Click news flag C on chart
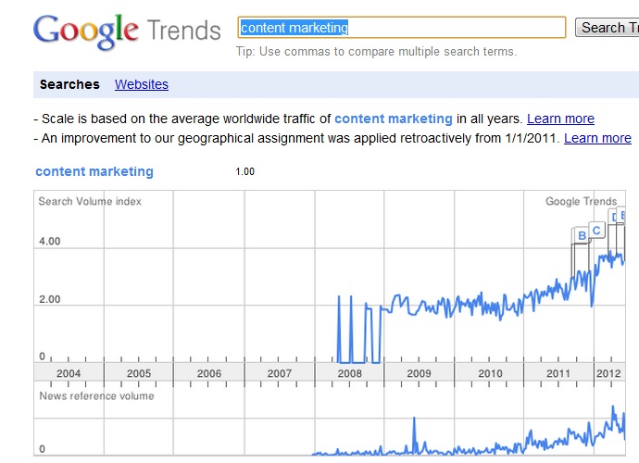Screen dimensions: 639x463 (596, 231)
